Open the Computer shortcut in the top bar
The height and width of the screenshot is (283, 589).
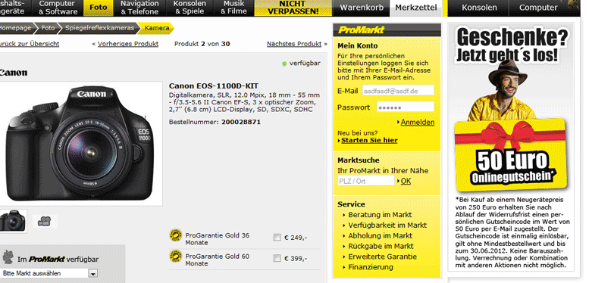click(538, 8)
